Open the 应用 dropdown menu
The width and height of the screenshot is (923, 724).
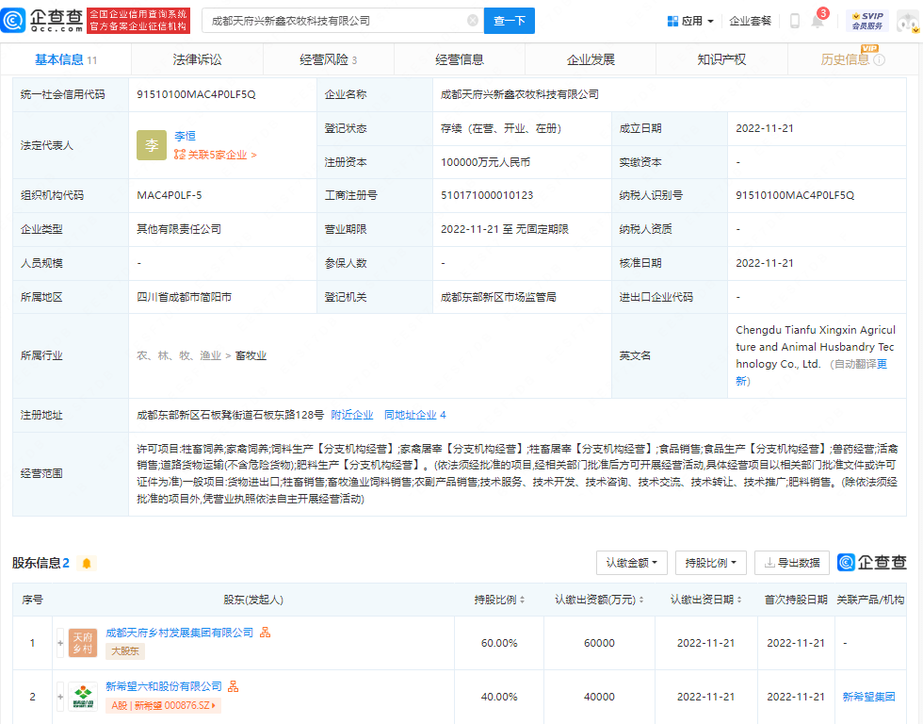click(x=690, y=21)
